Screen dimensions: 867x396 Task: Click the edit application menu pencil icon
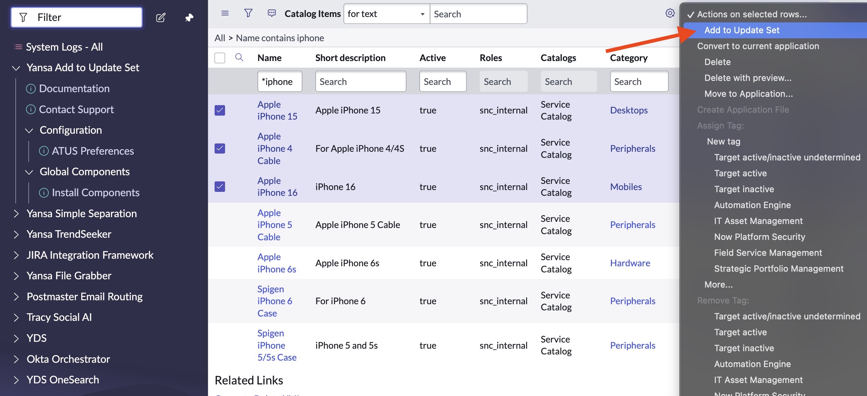[x=161, y=17]
